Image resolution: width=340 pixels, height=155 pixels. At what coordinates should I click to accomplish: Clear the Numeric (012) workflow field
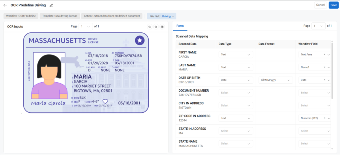pyautogui.click(x=324, y=118)
